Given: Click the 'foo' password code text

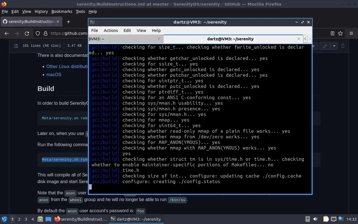Looking at the screenshot, I should click(140, 211).
